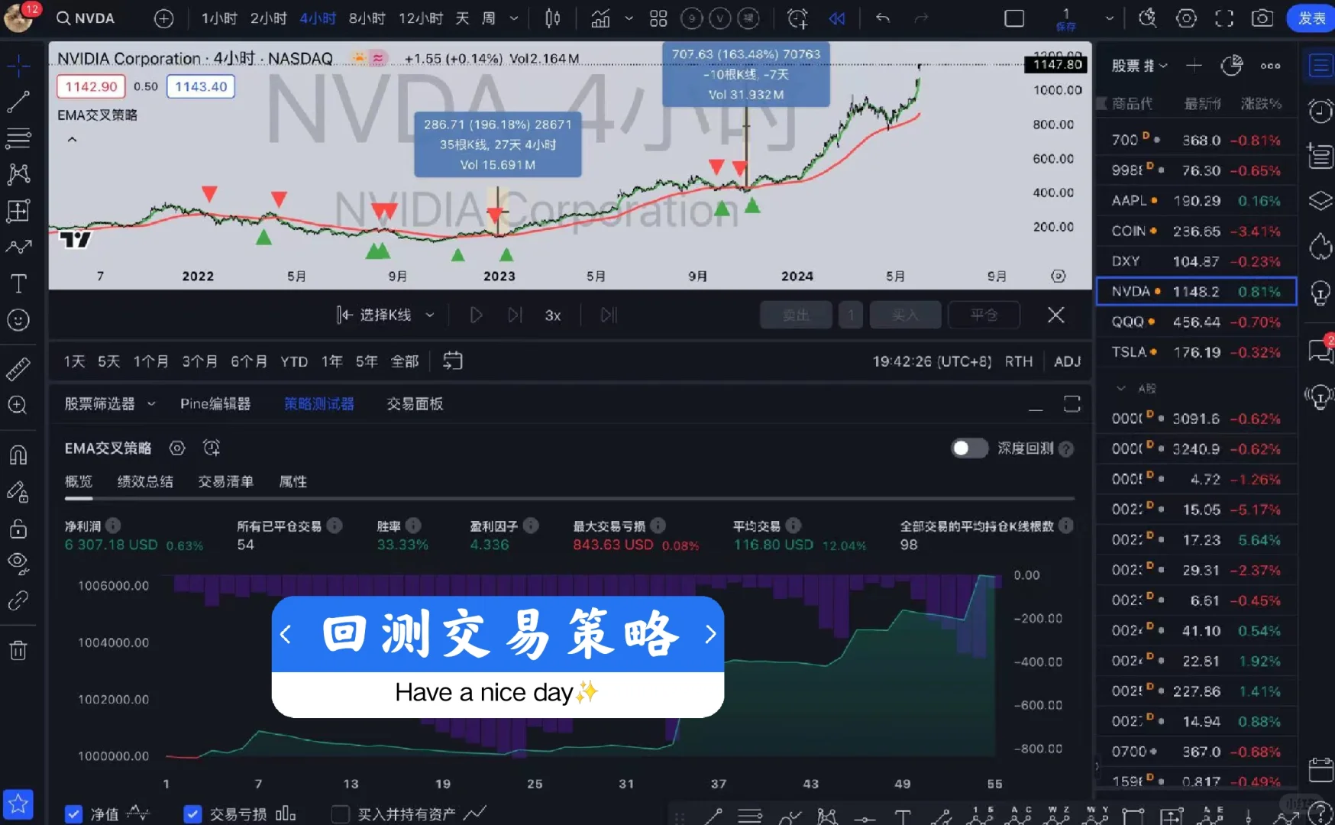Open the Fibonacci retracement lines tool

pyautogui.click(x=18, y=138)
